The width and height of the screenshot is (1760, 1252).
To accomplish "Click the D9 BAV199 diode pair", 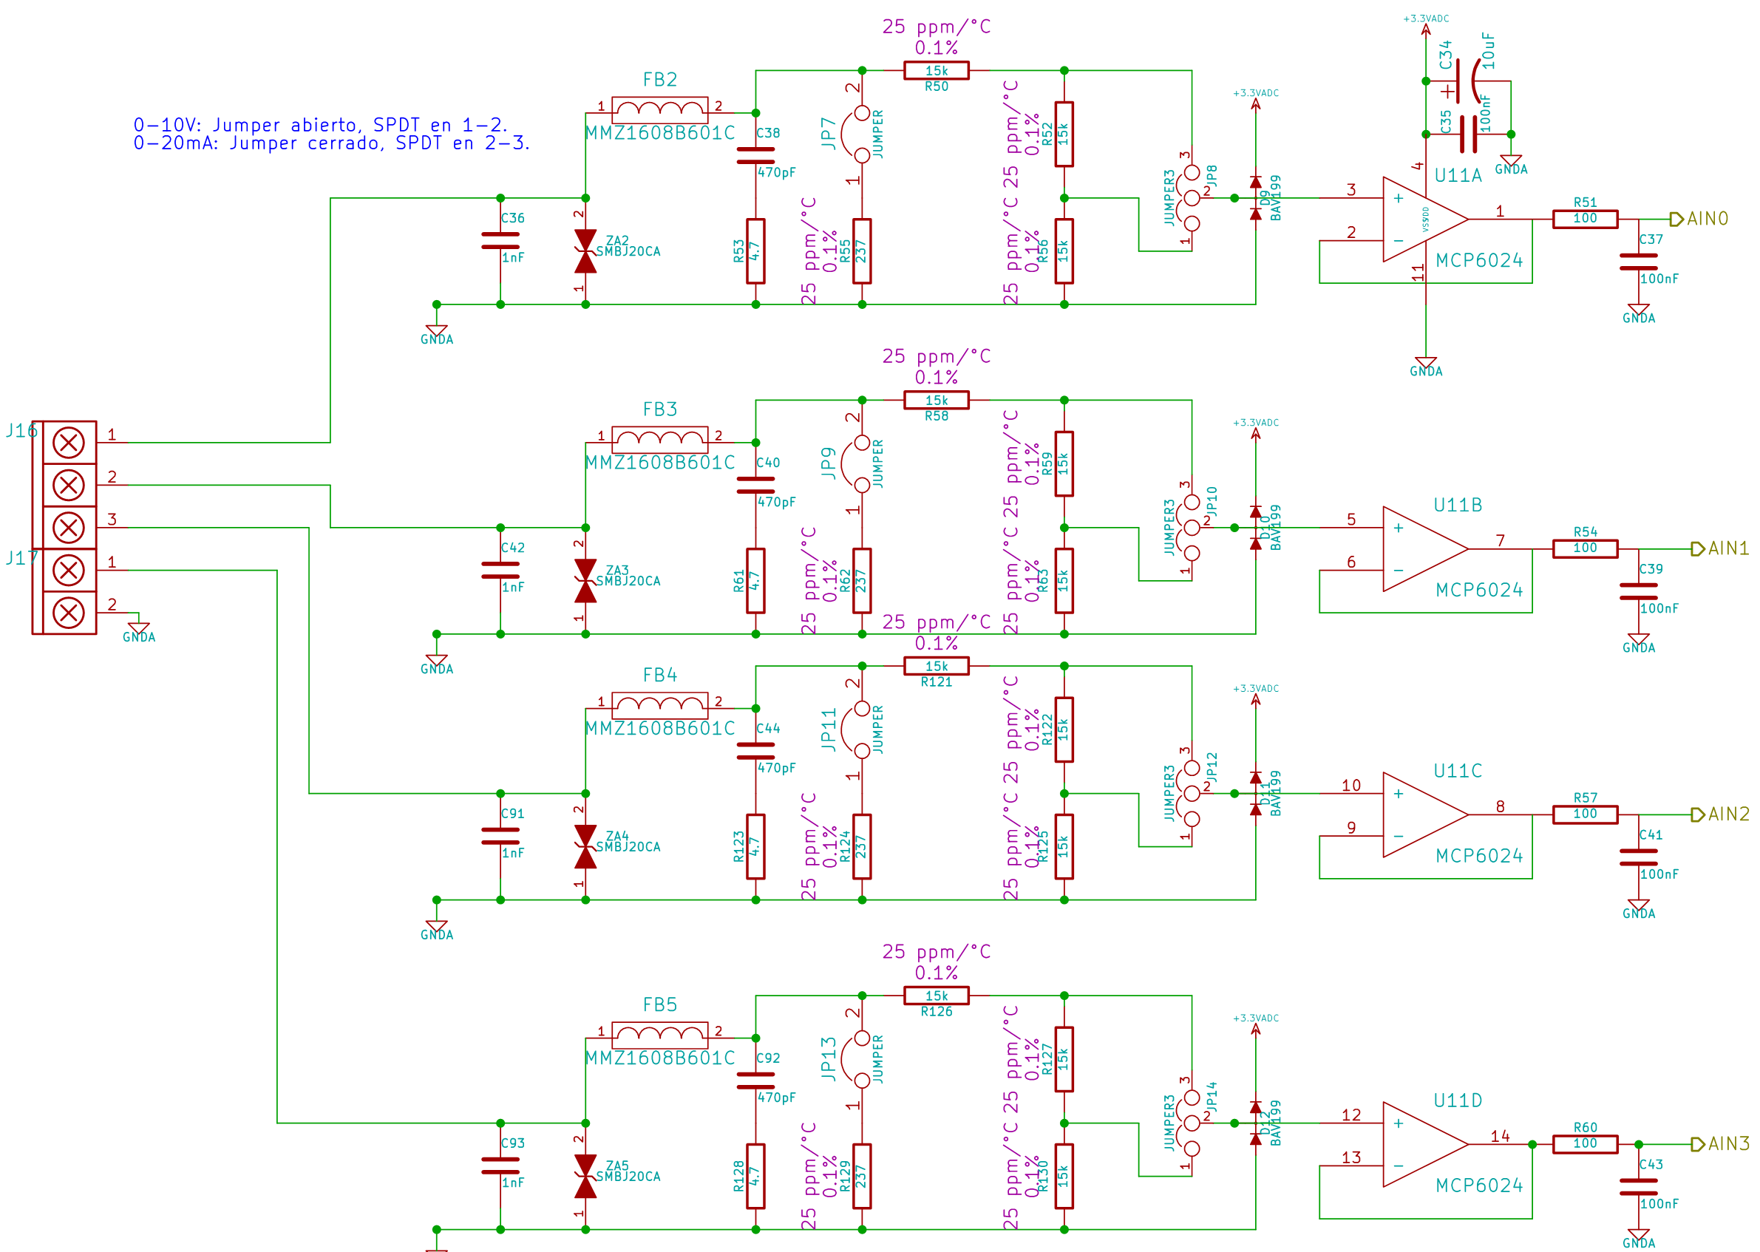I will point(1255,198).
